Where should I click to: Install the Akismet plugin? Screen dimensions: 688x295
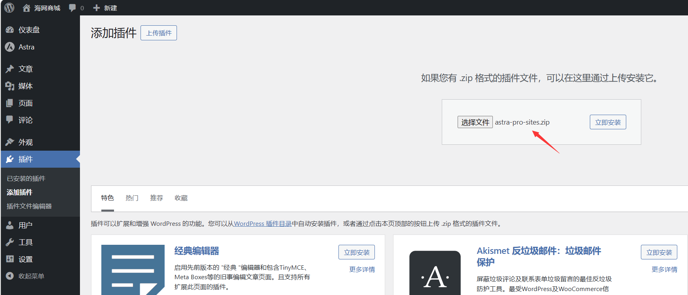[x=659, y=252]
